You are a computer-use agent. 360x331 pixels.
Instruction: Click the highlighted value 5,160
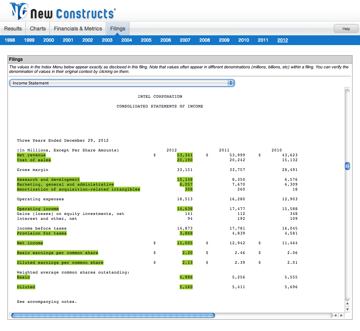(186, 287)
